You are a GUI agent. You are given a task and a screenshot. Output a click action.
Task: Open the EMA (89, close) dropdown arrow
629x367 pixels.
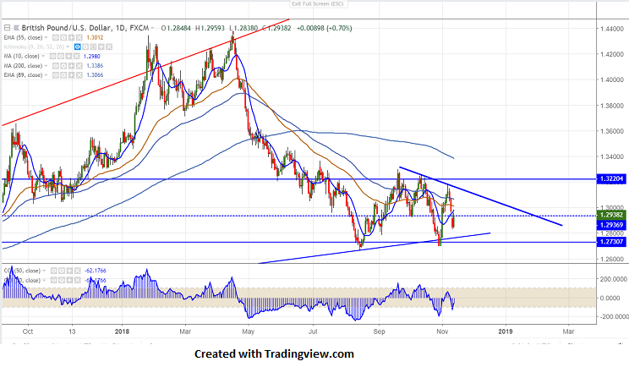pyautogui.click(x=46, y=74)
